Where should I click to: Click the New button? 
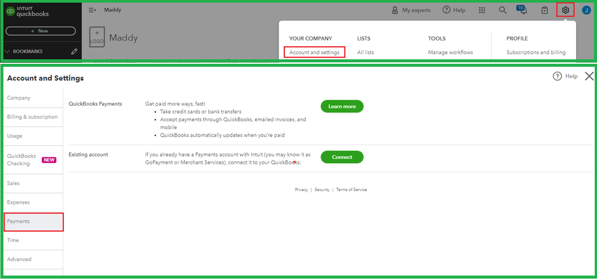pos(41,31)
